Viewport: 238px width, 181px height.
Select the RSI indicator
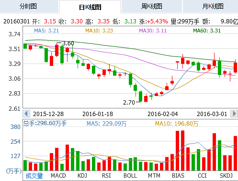[x=106, y=176]
